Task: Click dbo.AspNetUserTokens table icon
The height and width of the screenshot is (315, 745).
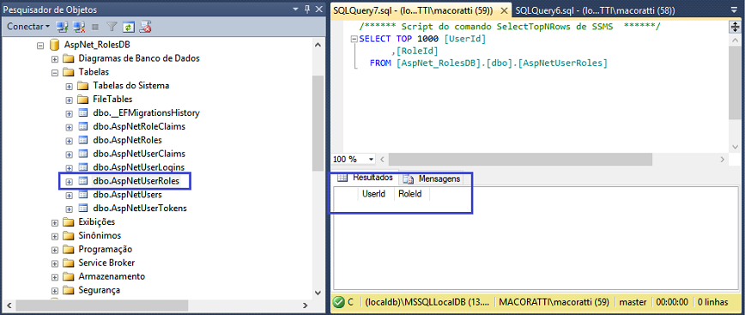Action: click(x=83, y=208)
